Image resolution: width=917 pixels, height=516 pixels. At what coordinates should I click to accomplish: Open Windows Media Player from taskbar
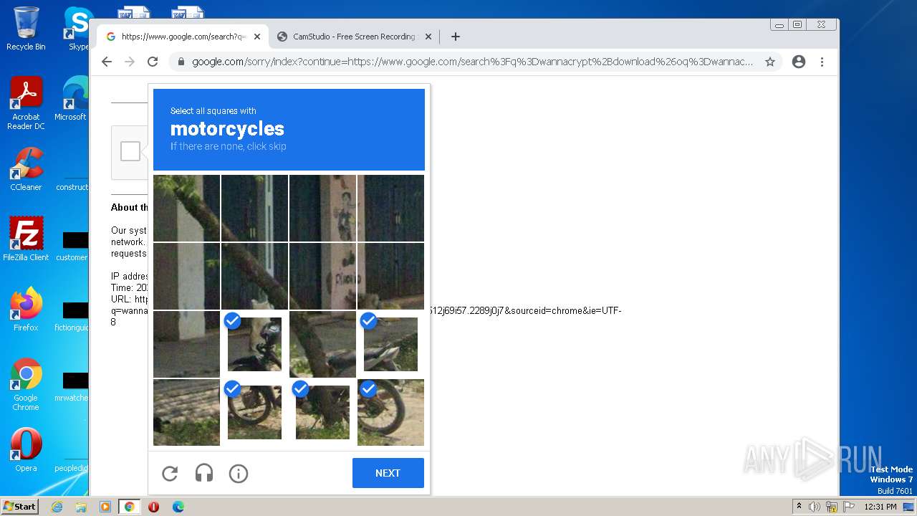tap(105, 507)
